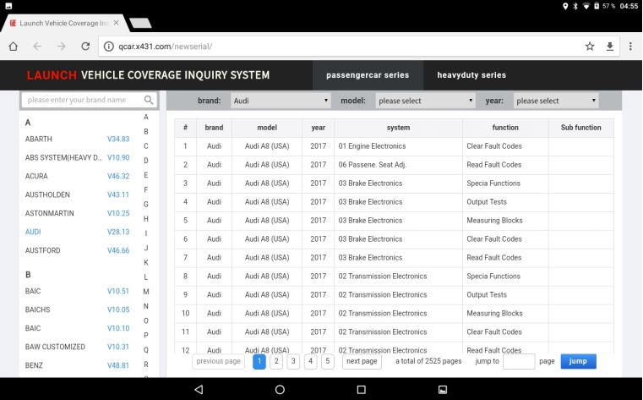This screenshot has width=643, height=400.
Task: Go to page 4
Action: (x=310, y=361)
